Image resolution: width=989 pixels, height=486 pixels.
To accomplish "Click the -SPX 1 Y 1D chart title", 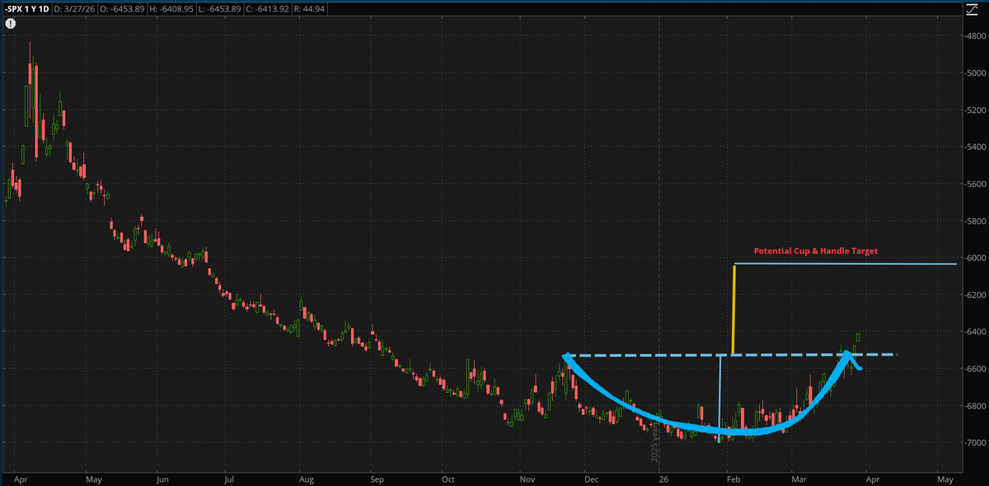I will [27, 7].
